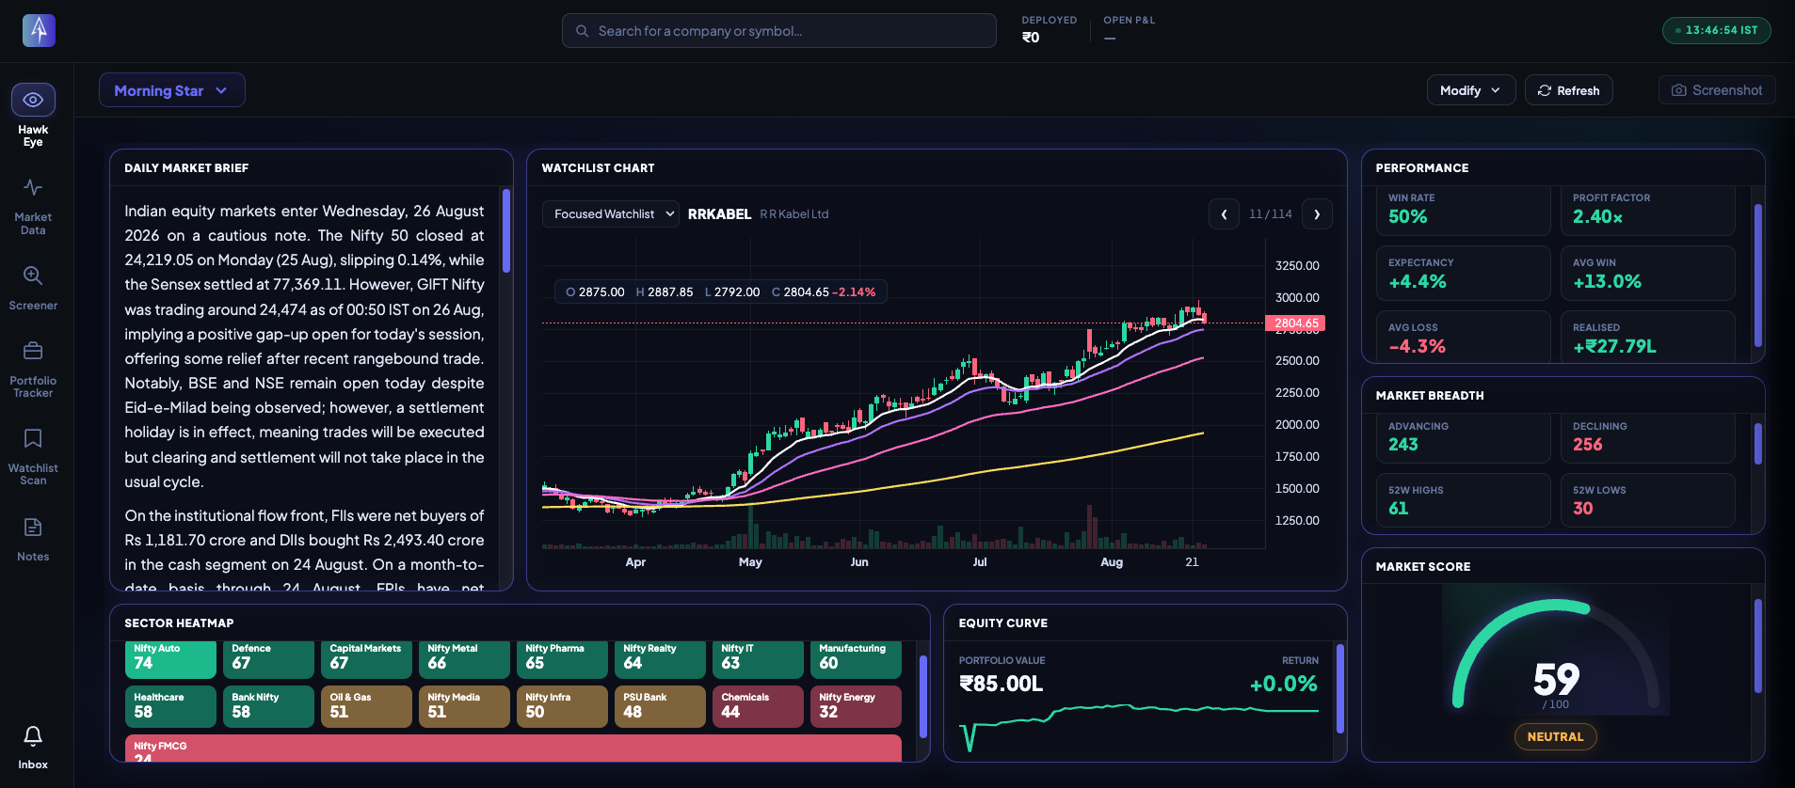Screen dimensions: 1795x788
Task: Click the Performance panel scrollbar
Action: 1757,276
